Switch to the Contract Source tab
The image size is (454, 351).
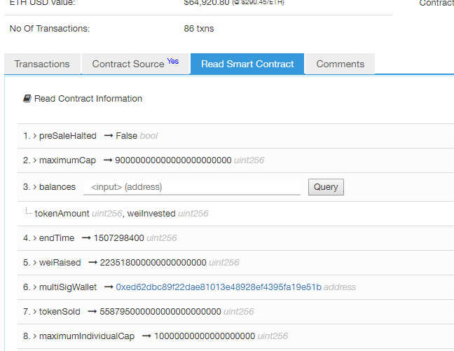tap(135, 64)
